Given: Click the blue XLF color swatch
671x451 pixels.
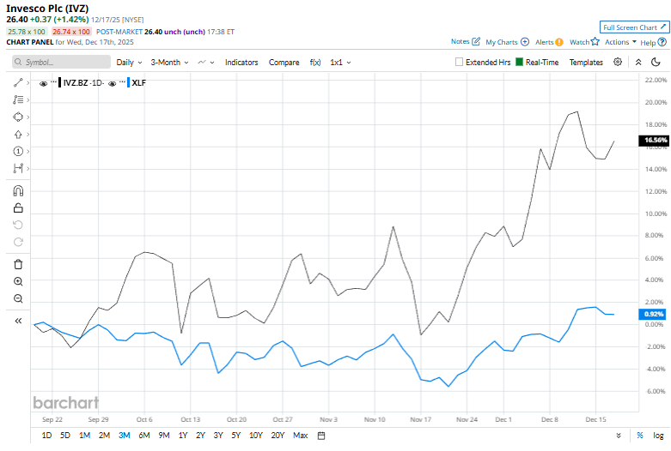Looking at the screenshot, I should tap(128, 82).
